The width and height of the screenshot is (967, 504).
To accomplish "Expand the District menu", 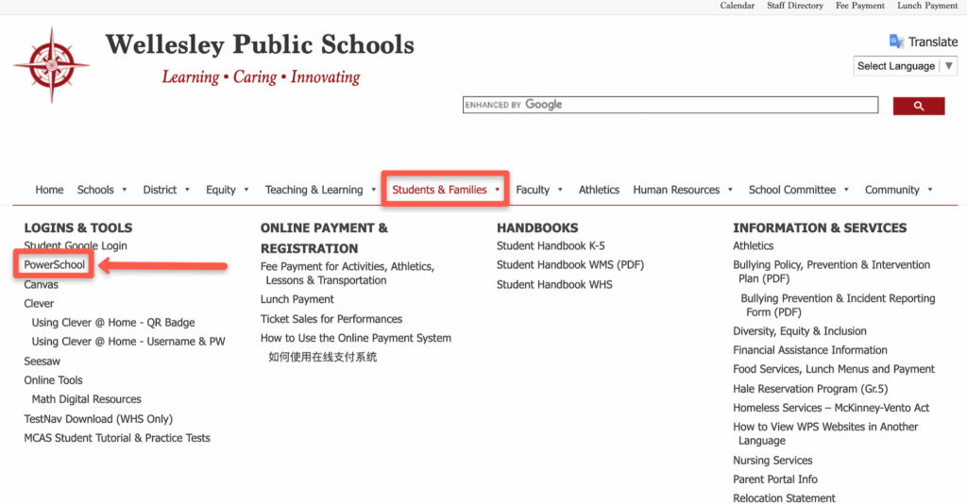I will [x=166, y=190].
